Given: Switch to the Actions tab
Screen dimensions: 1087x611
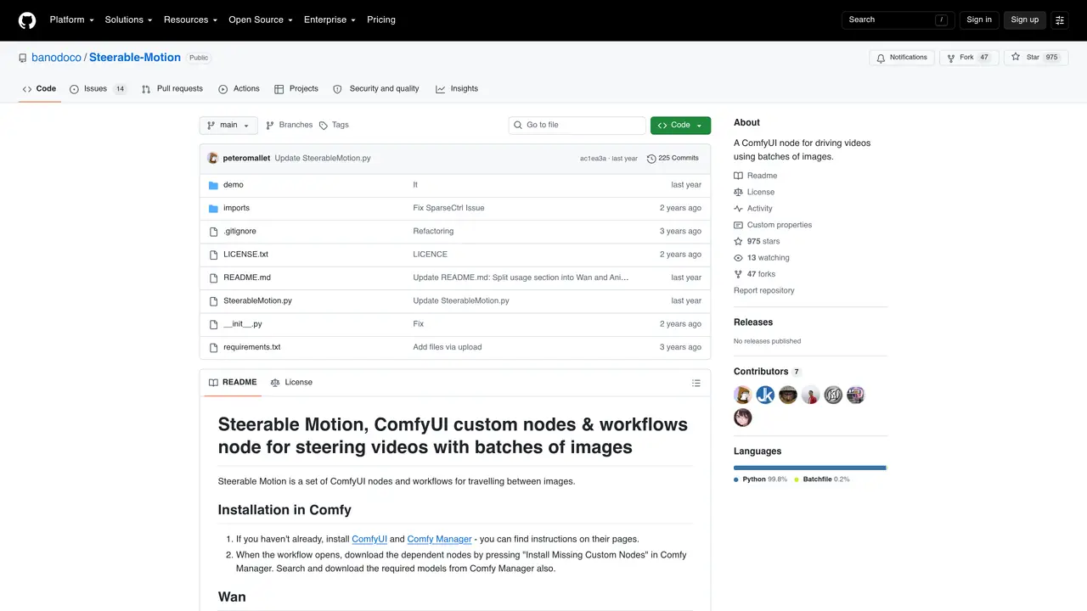Looking at the screenshot, I should tap(239, 89).
